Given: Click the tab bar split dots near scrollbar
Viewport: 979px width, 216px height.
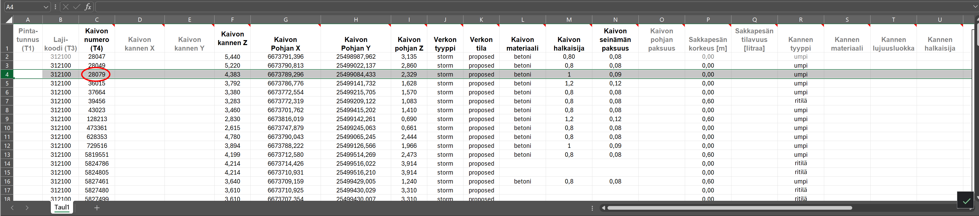Looking at the screenshot, I should (x=592, y=208).
